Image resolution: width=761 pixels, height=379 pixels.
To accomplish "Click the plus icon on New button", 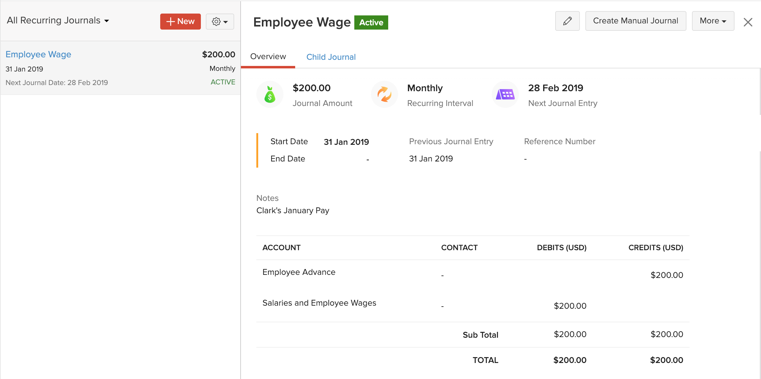I will tap(170, 22).
